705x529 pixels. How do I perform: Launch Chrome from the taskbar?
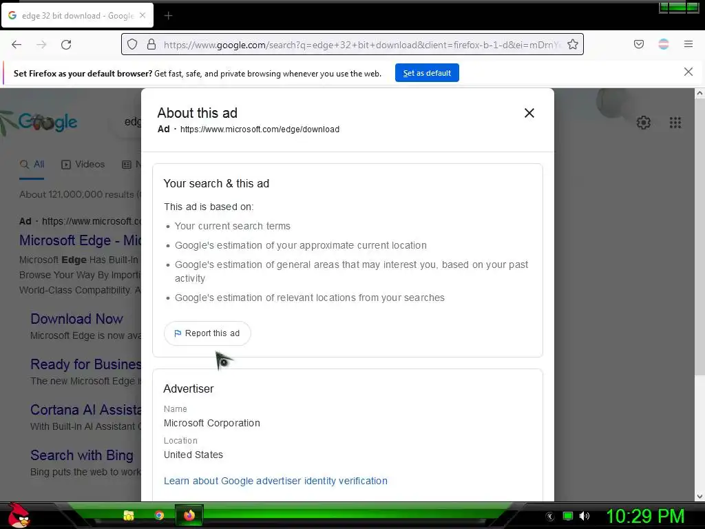coord(159,515)
